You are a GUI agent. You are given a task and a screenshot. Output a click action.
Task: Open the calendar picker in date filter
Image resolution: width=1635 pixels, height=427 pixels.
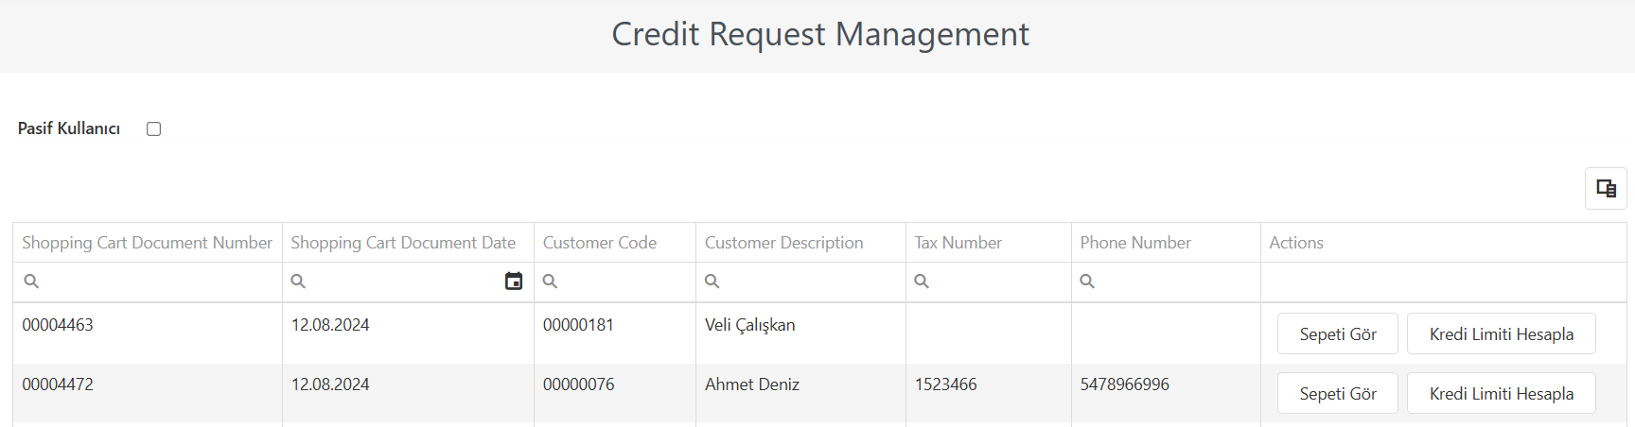514,281
